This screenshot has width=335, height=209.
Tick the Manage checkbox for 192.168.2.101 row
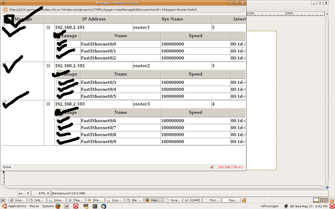point(4,27)
